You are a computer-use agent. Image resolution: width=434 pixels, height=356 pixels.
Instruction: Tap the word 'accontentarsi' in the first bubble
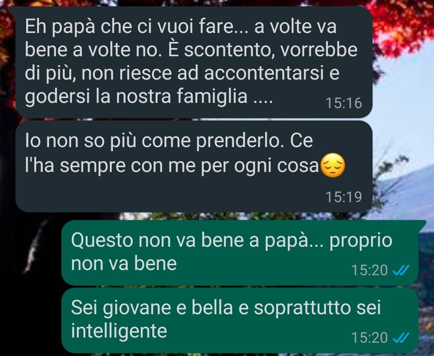[x=264, y=73]
